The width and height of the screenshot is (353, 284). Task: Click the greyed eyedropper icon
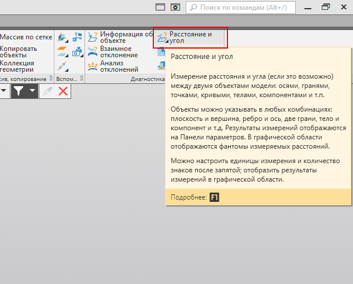click(x=47, y=91)
